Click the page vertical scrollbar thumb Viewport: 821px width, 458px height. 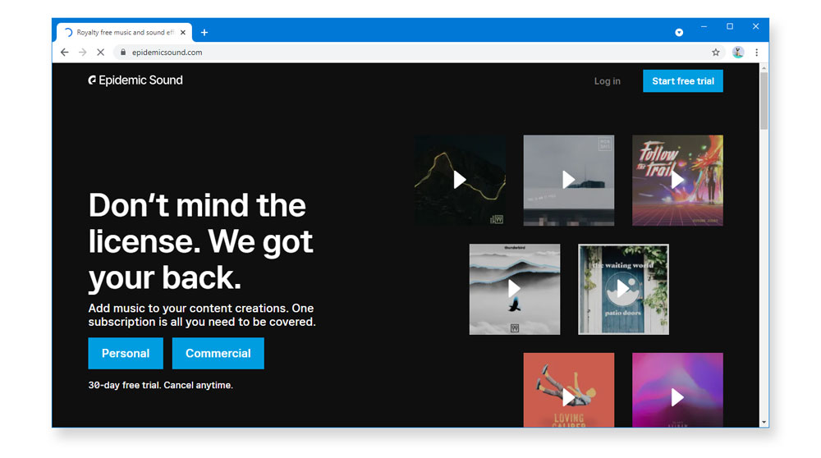[x=764, y=100]
